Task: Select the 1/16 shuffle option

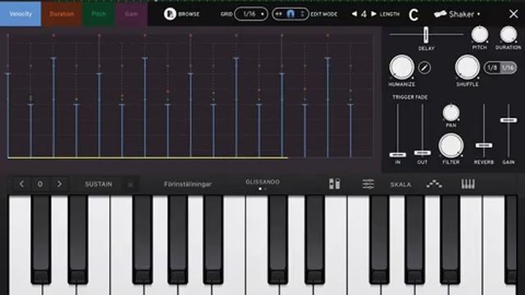Action: pyautogui.click(x=508, y=68)
